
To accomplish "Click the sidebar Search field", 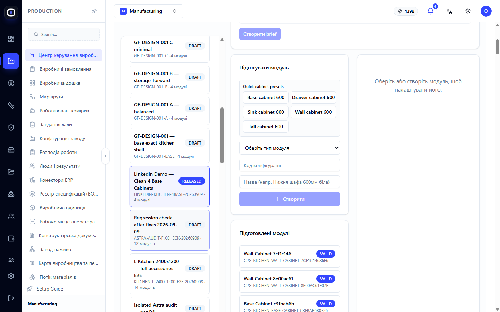I will pos(64,34).
